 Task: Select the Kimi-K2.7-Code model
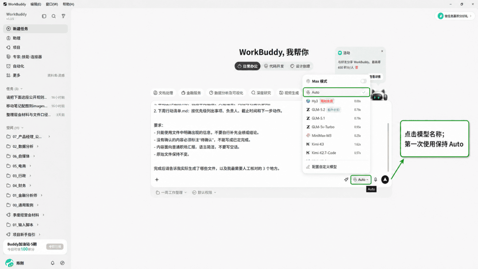click(336, 153)
